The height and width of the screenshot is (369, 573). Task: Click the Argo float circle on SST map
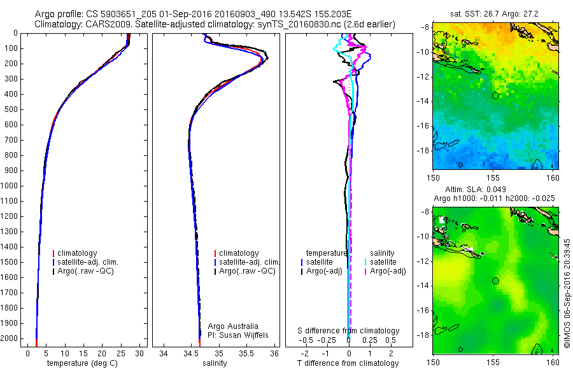coord(495,95)
